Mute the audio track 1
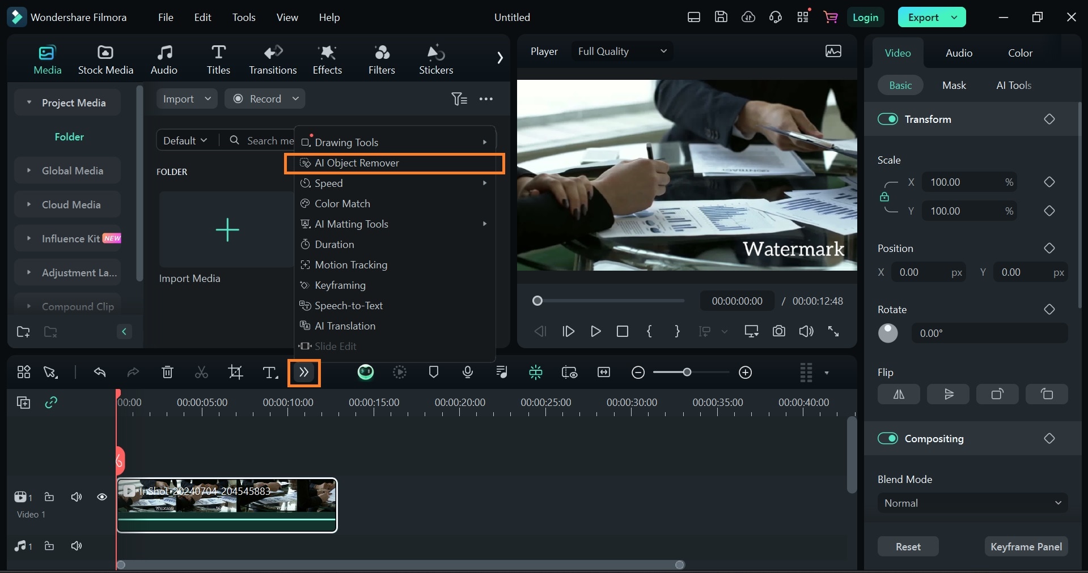This screenshot has height=573, width=1088. pos(77,546)
